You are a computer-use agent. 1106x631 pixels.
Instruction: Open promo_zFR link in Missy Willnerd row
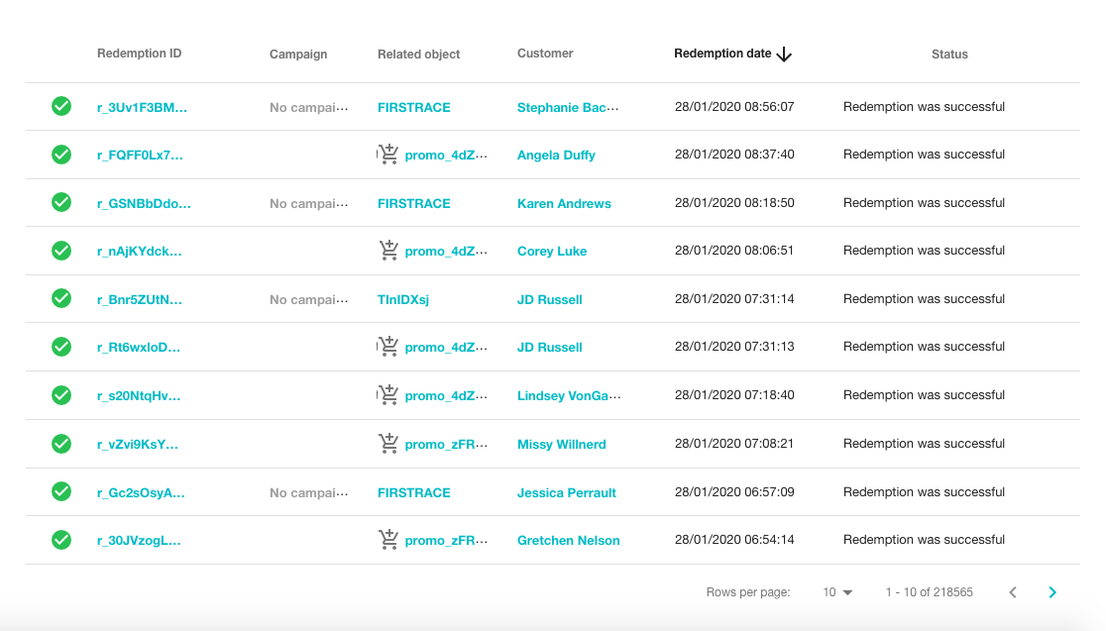[x=446, y=444]
